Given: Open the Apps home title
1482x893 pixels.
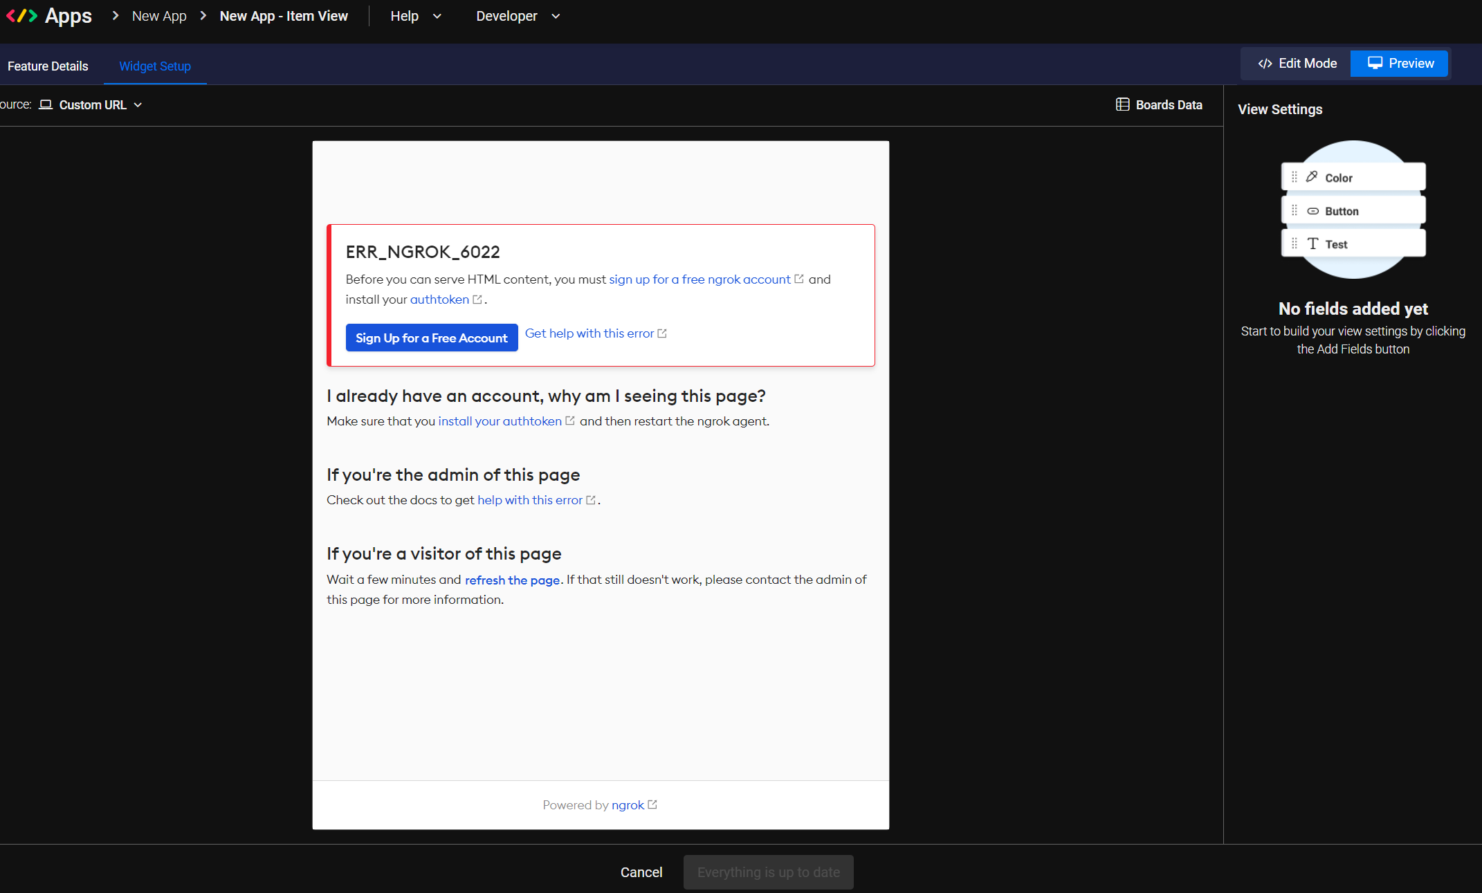Looking at the screenshot, I should point(68,16).
